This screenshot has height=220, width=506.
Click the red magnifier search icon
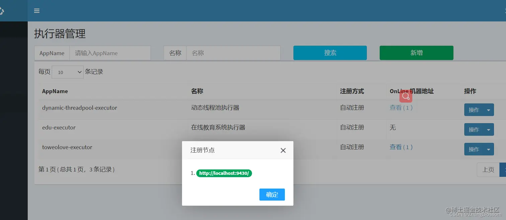click(x=406, y=96)
